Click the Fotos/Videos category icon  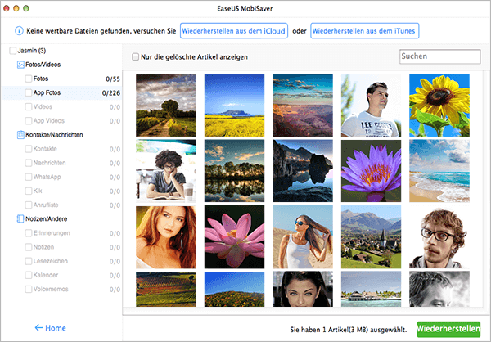[x=20, y=65]
